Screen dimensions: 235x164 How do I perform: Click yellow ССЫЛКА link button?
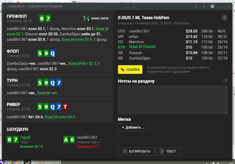[x=130, y=69]
